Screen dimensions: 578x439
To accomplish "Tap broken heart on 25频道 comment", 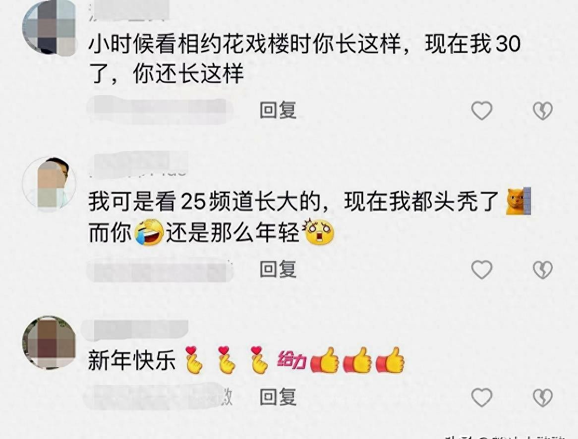I will 543,270.
